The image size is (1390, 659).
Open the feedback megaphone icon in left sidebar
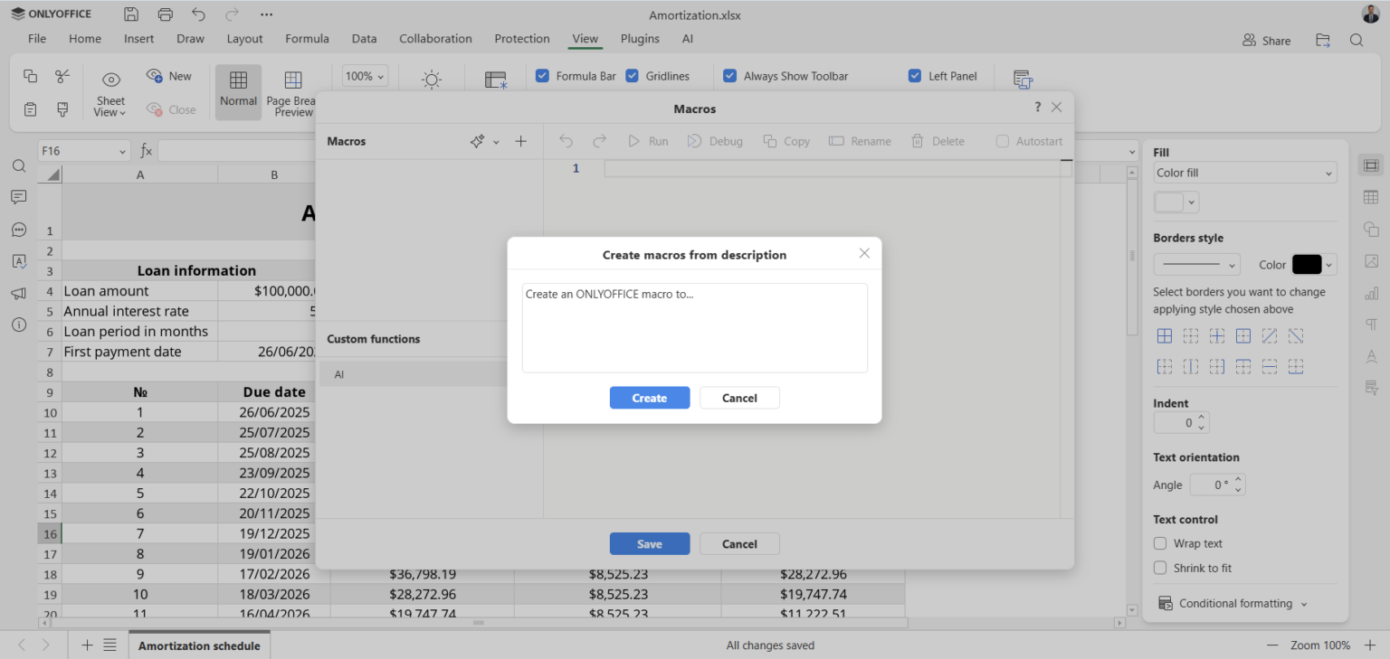pos(19,293)
